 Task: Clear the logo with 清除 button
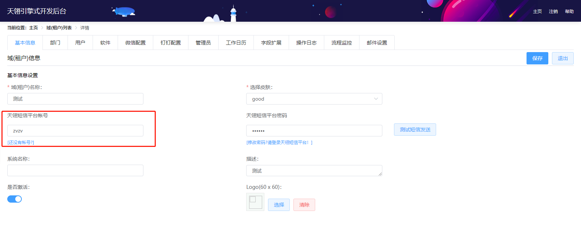click(304, 205)
